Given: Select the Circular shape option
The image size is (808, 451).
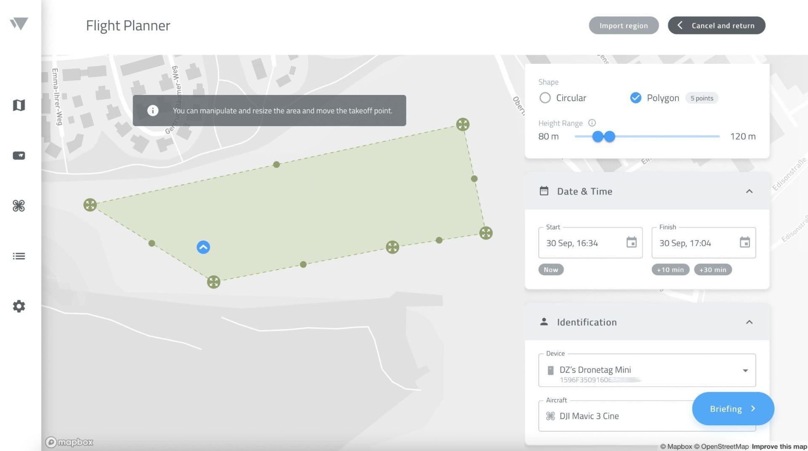Looking at the screenshot, I should 545,98.
